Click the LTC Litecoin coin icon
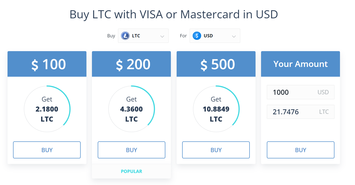 (125, 36)
